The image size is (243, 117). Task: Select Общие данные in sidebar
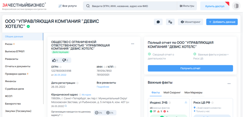pyautogui.click(x=23, y=37)
